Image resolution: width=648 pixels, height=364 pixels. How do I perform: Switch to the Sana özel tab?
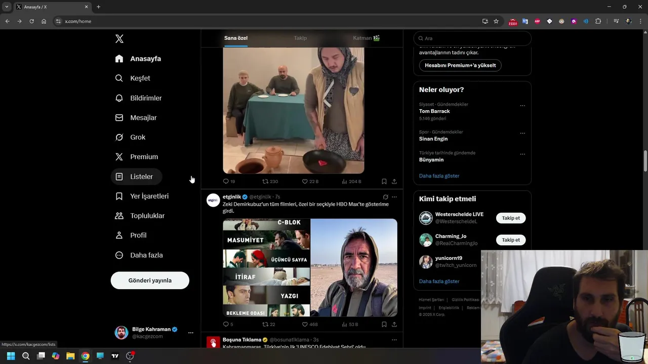[x=236, y=38]
